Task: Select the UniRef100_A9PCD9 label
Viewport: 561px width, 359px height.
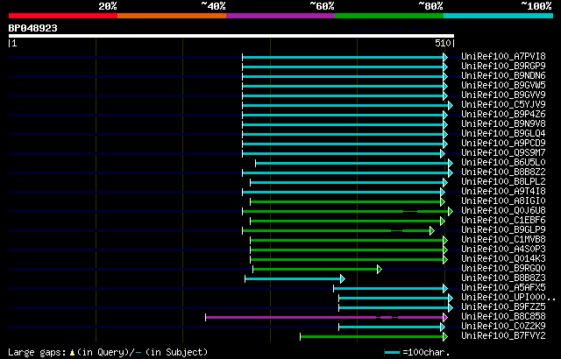Action: pos(503,144)
